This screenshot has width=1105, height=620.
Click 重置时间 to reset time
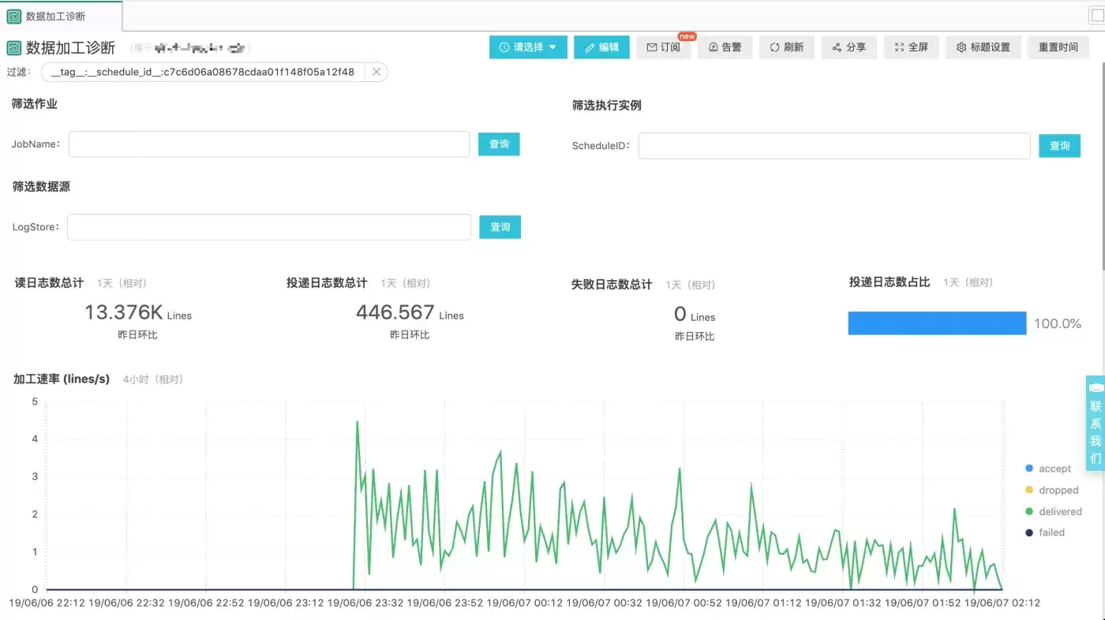[1058, 47]
